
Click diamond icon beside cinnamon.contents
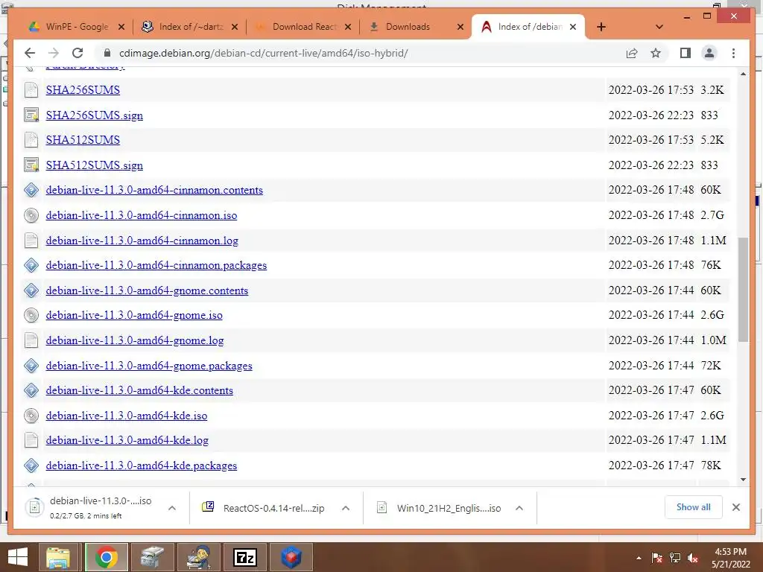31,190
